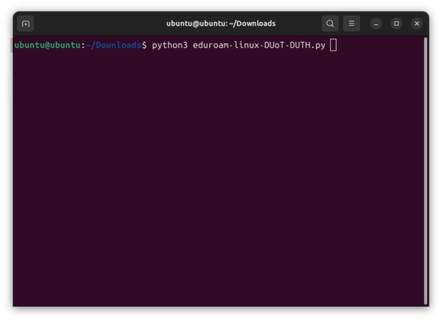This screenshot has height=321, width=442.
Task: Close the terminal window
Action: [417, 24]
